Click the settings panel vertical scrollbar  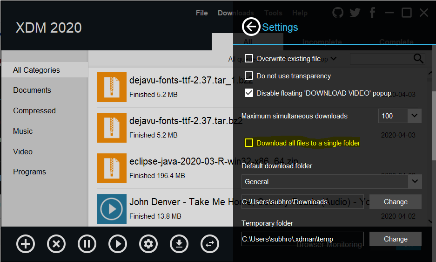coord(434,125)
